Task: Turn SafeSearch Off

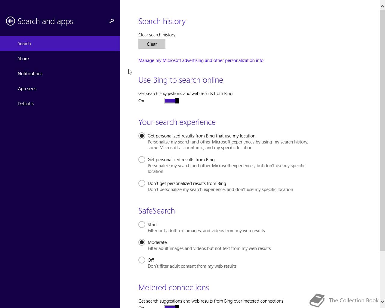Action: click(x=142, y=260)
